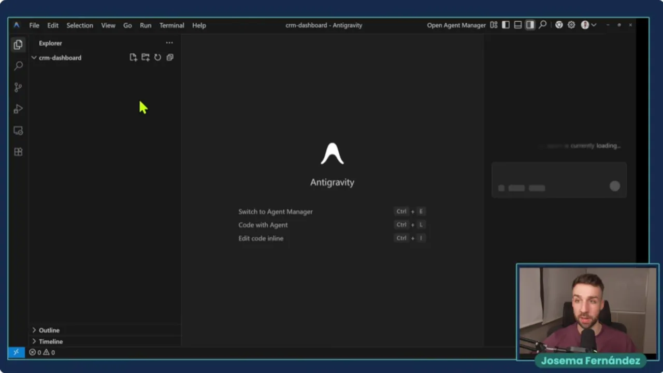Open the Extensions view
The image size is (663, 373).
[x=18, y=152]
